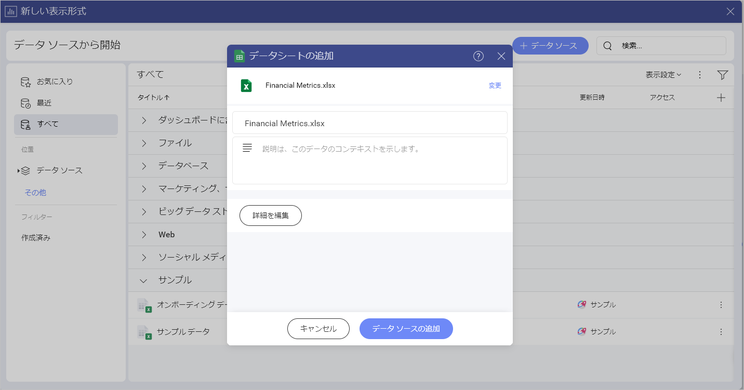The height and width of the screenshot is (390, 744).
Task: Click the 検索 search field
Action: pyautogui.click(x=661, y=46)
